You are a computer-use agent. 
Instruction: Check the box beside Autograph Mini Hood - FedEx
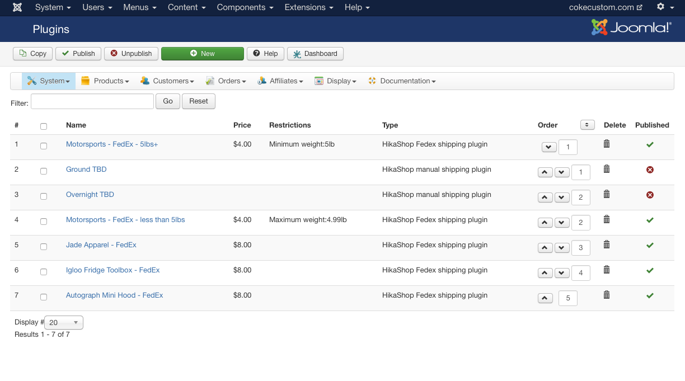coord(44,297)
